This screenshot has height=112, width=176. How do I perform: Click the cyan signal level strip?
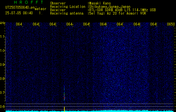(90, 111)
